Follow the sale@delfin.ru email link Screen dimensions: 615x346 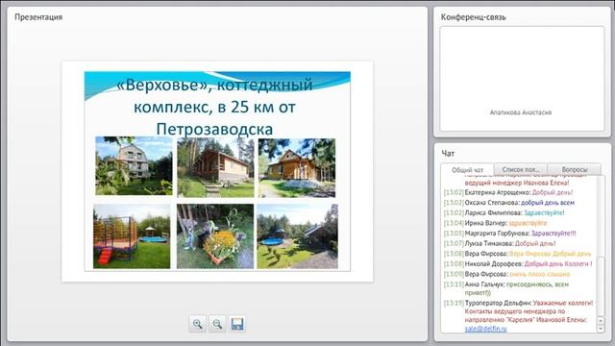485,329
